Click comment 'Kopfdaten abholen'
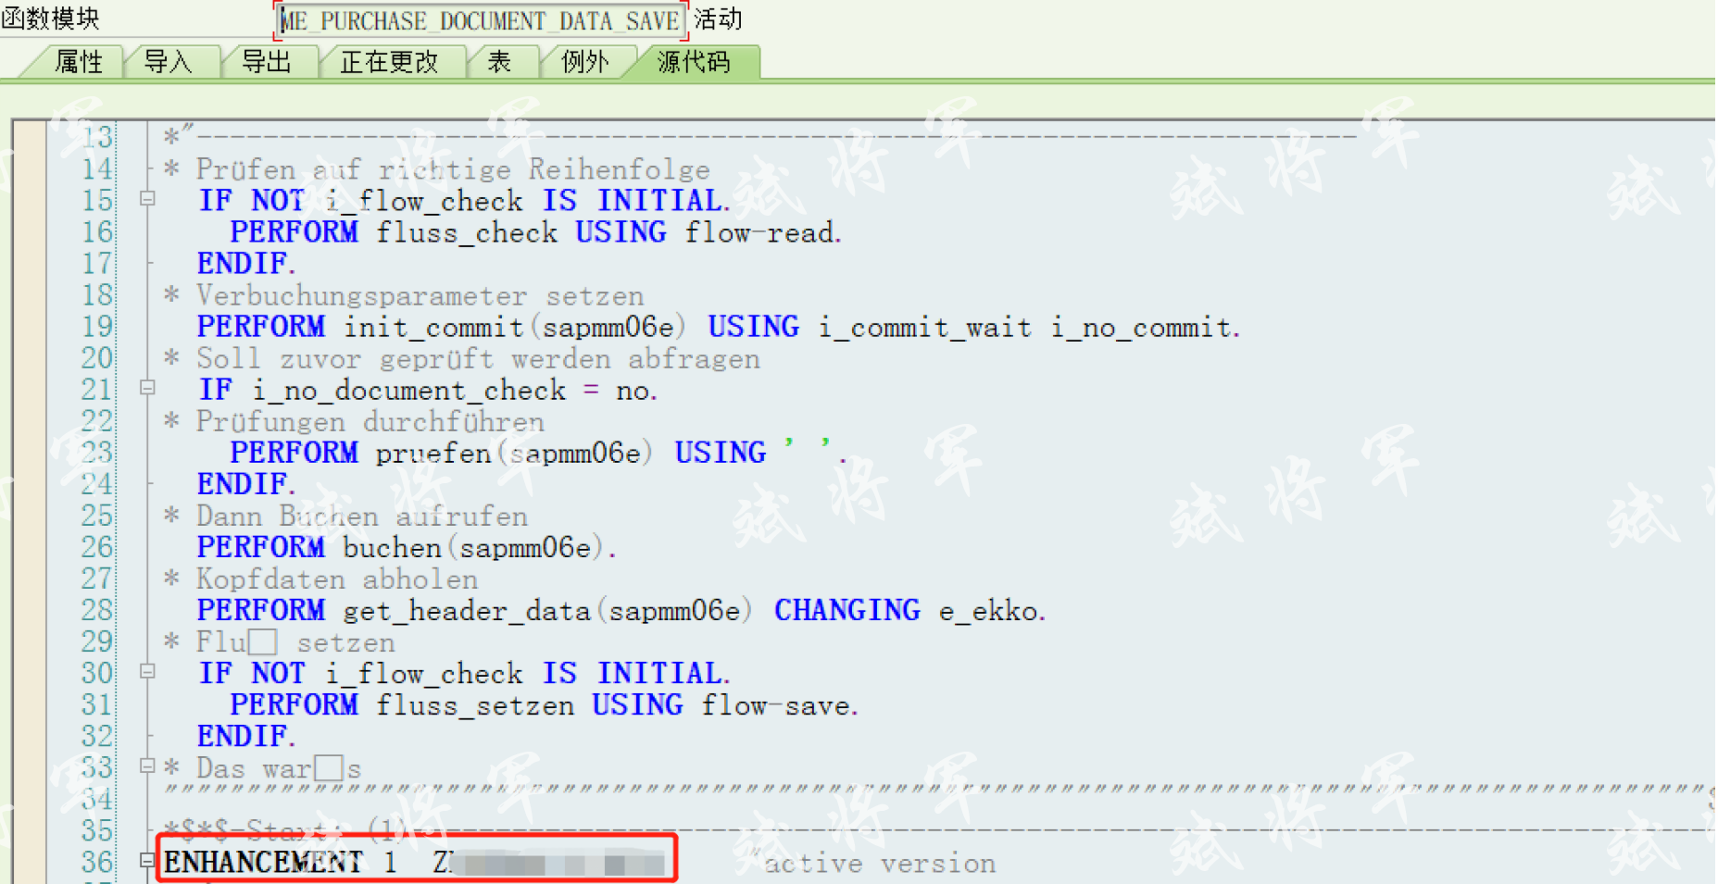This screenshot has width=1718, height=884. click(x=337, y=579)
